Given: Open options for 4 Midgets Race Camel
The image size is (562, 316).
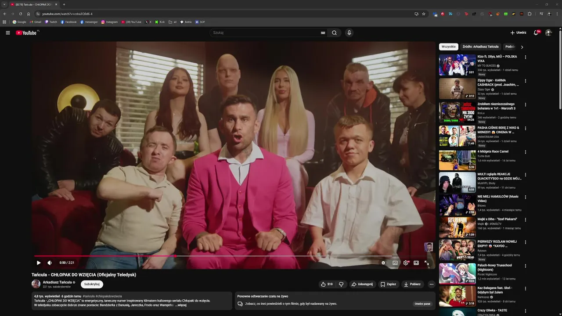Looking at the screenshot, I should point(525,152).
